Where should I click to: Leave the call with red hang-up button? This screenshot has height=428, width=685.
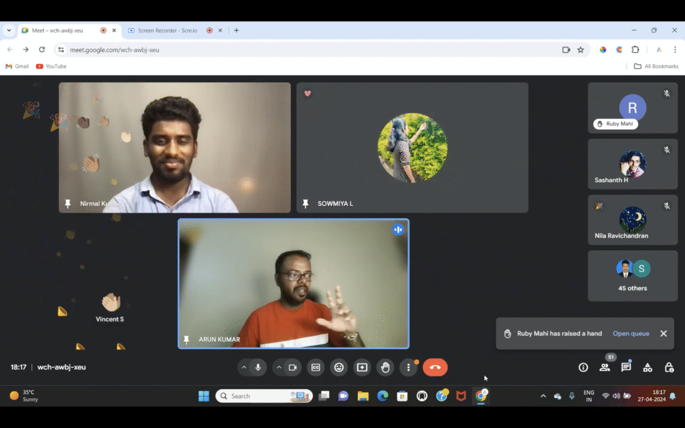tap(435, 367)
